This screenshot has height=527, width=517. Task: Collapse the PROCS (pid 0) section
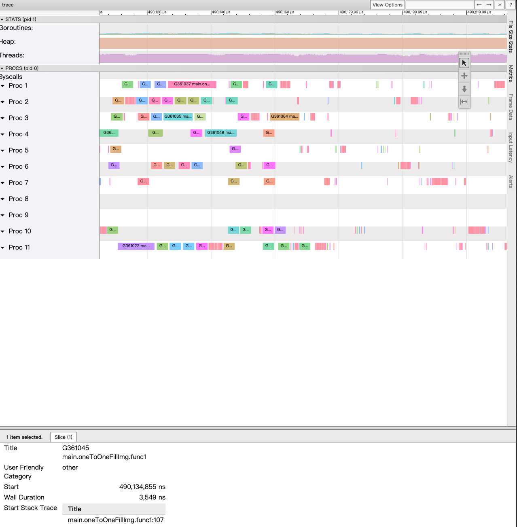(x=2, y=68)
